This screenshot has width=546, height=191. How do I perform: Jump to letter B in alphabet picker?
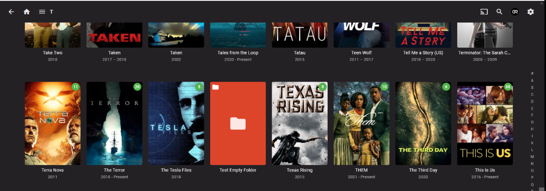point(532,88)
